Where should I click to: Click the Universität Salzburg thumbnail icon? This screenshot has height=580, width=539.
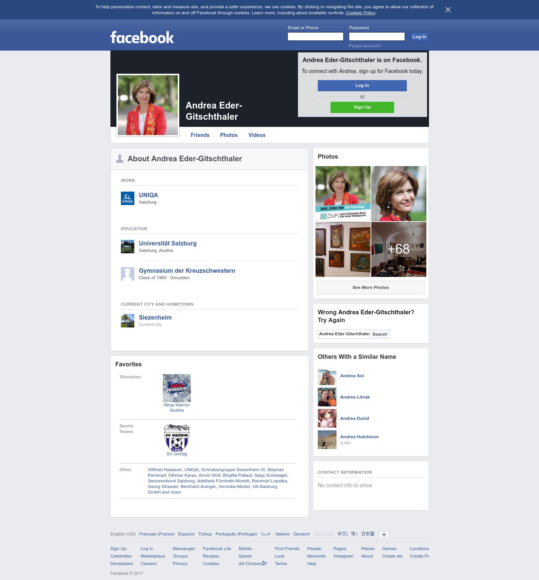point(128,247)
